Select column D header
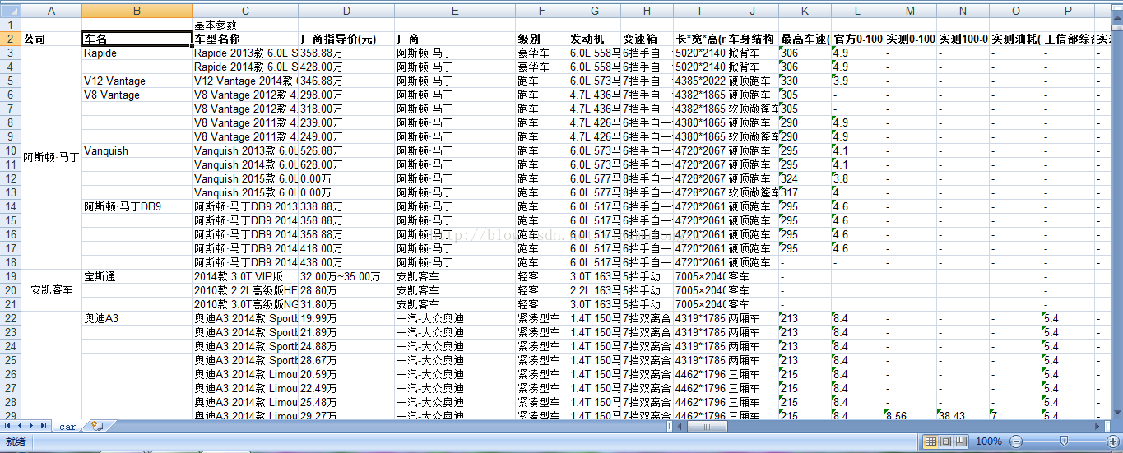1123x453 pixels. pyautogui.click(x=346, y=11)
